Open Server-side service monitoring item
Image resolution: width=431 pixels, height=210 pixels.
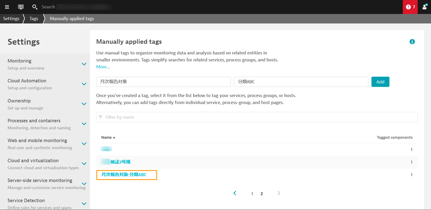click(45, 184)
